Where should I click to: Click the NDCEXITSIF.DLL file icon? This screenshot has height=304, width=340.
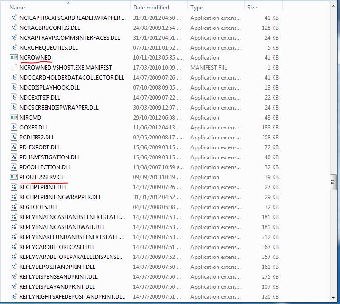(x=14, y=97)
